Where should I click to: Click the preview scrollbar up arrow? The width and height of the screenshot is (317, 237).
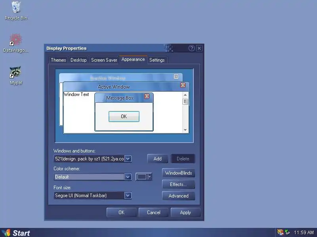pyautogui.click(x=185, y=95)
